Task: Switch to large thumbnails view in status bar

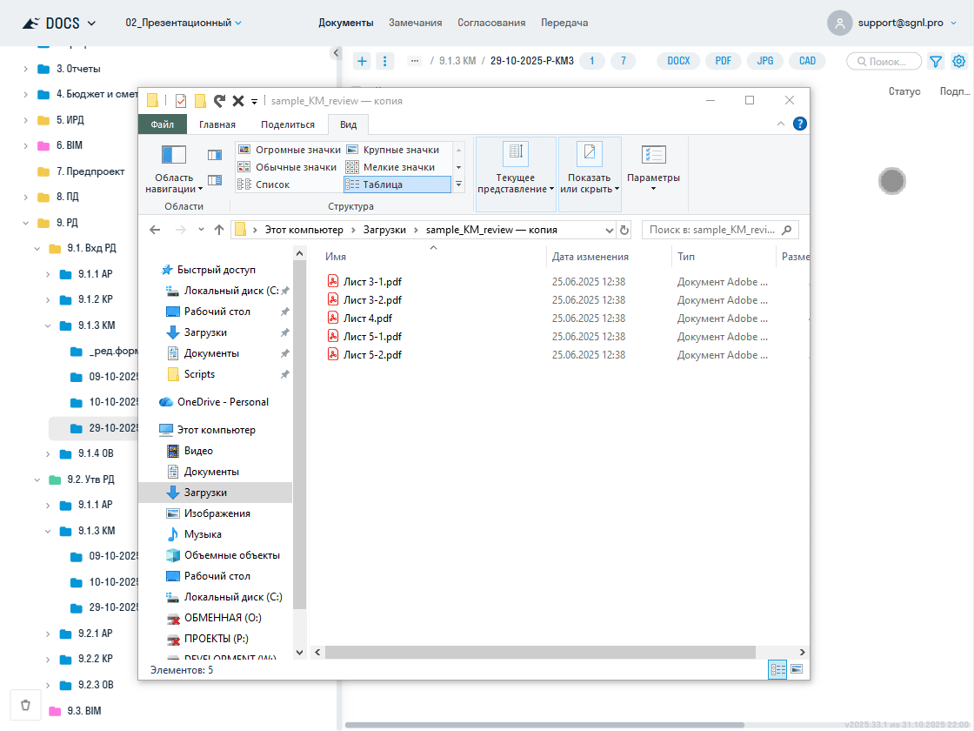Action: pos(796,668)
